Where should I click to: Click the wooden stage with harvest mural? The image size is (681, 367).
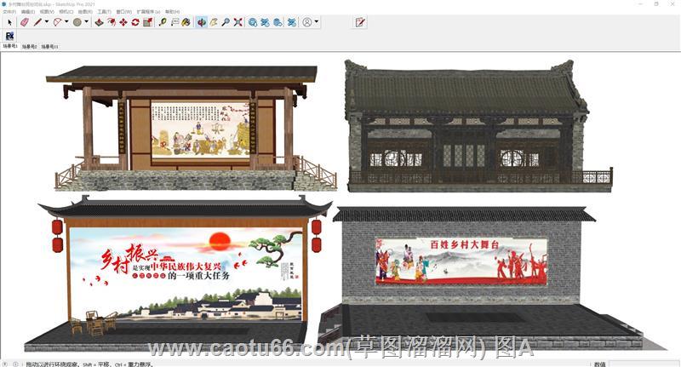click(x=191, y=128)
